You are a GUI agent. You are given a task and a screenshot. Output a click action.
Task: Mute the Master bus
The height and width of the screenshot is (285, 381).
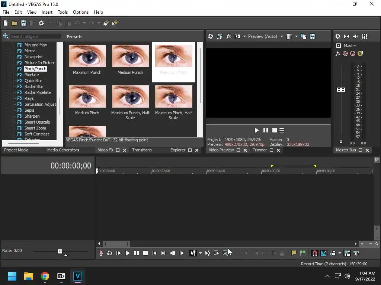click(353, 53)
